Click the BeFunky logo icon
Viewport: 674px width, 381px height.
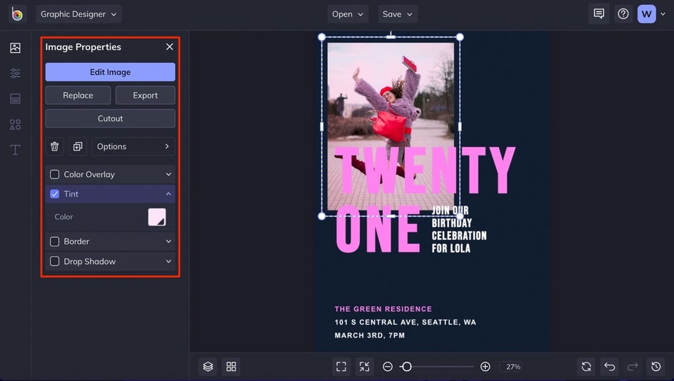coord(17,14)
